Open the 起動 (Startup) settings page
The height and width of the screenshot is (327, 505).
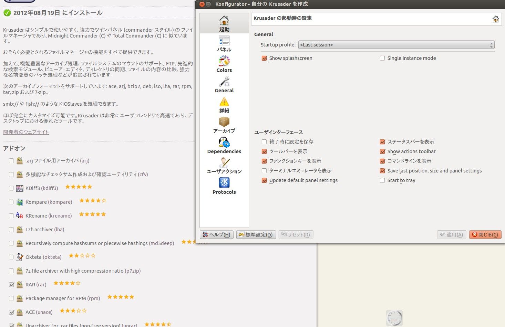point(224,23)
